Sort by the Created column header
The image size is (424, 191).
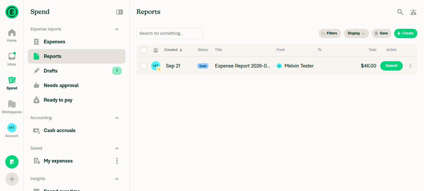pyautogui.click(x=173, y=50)
